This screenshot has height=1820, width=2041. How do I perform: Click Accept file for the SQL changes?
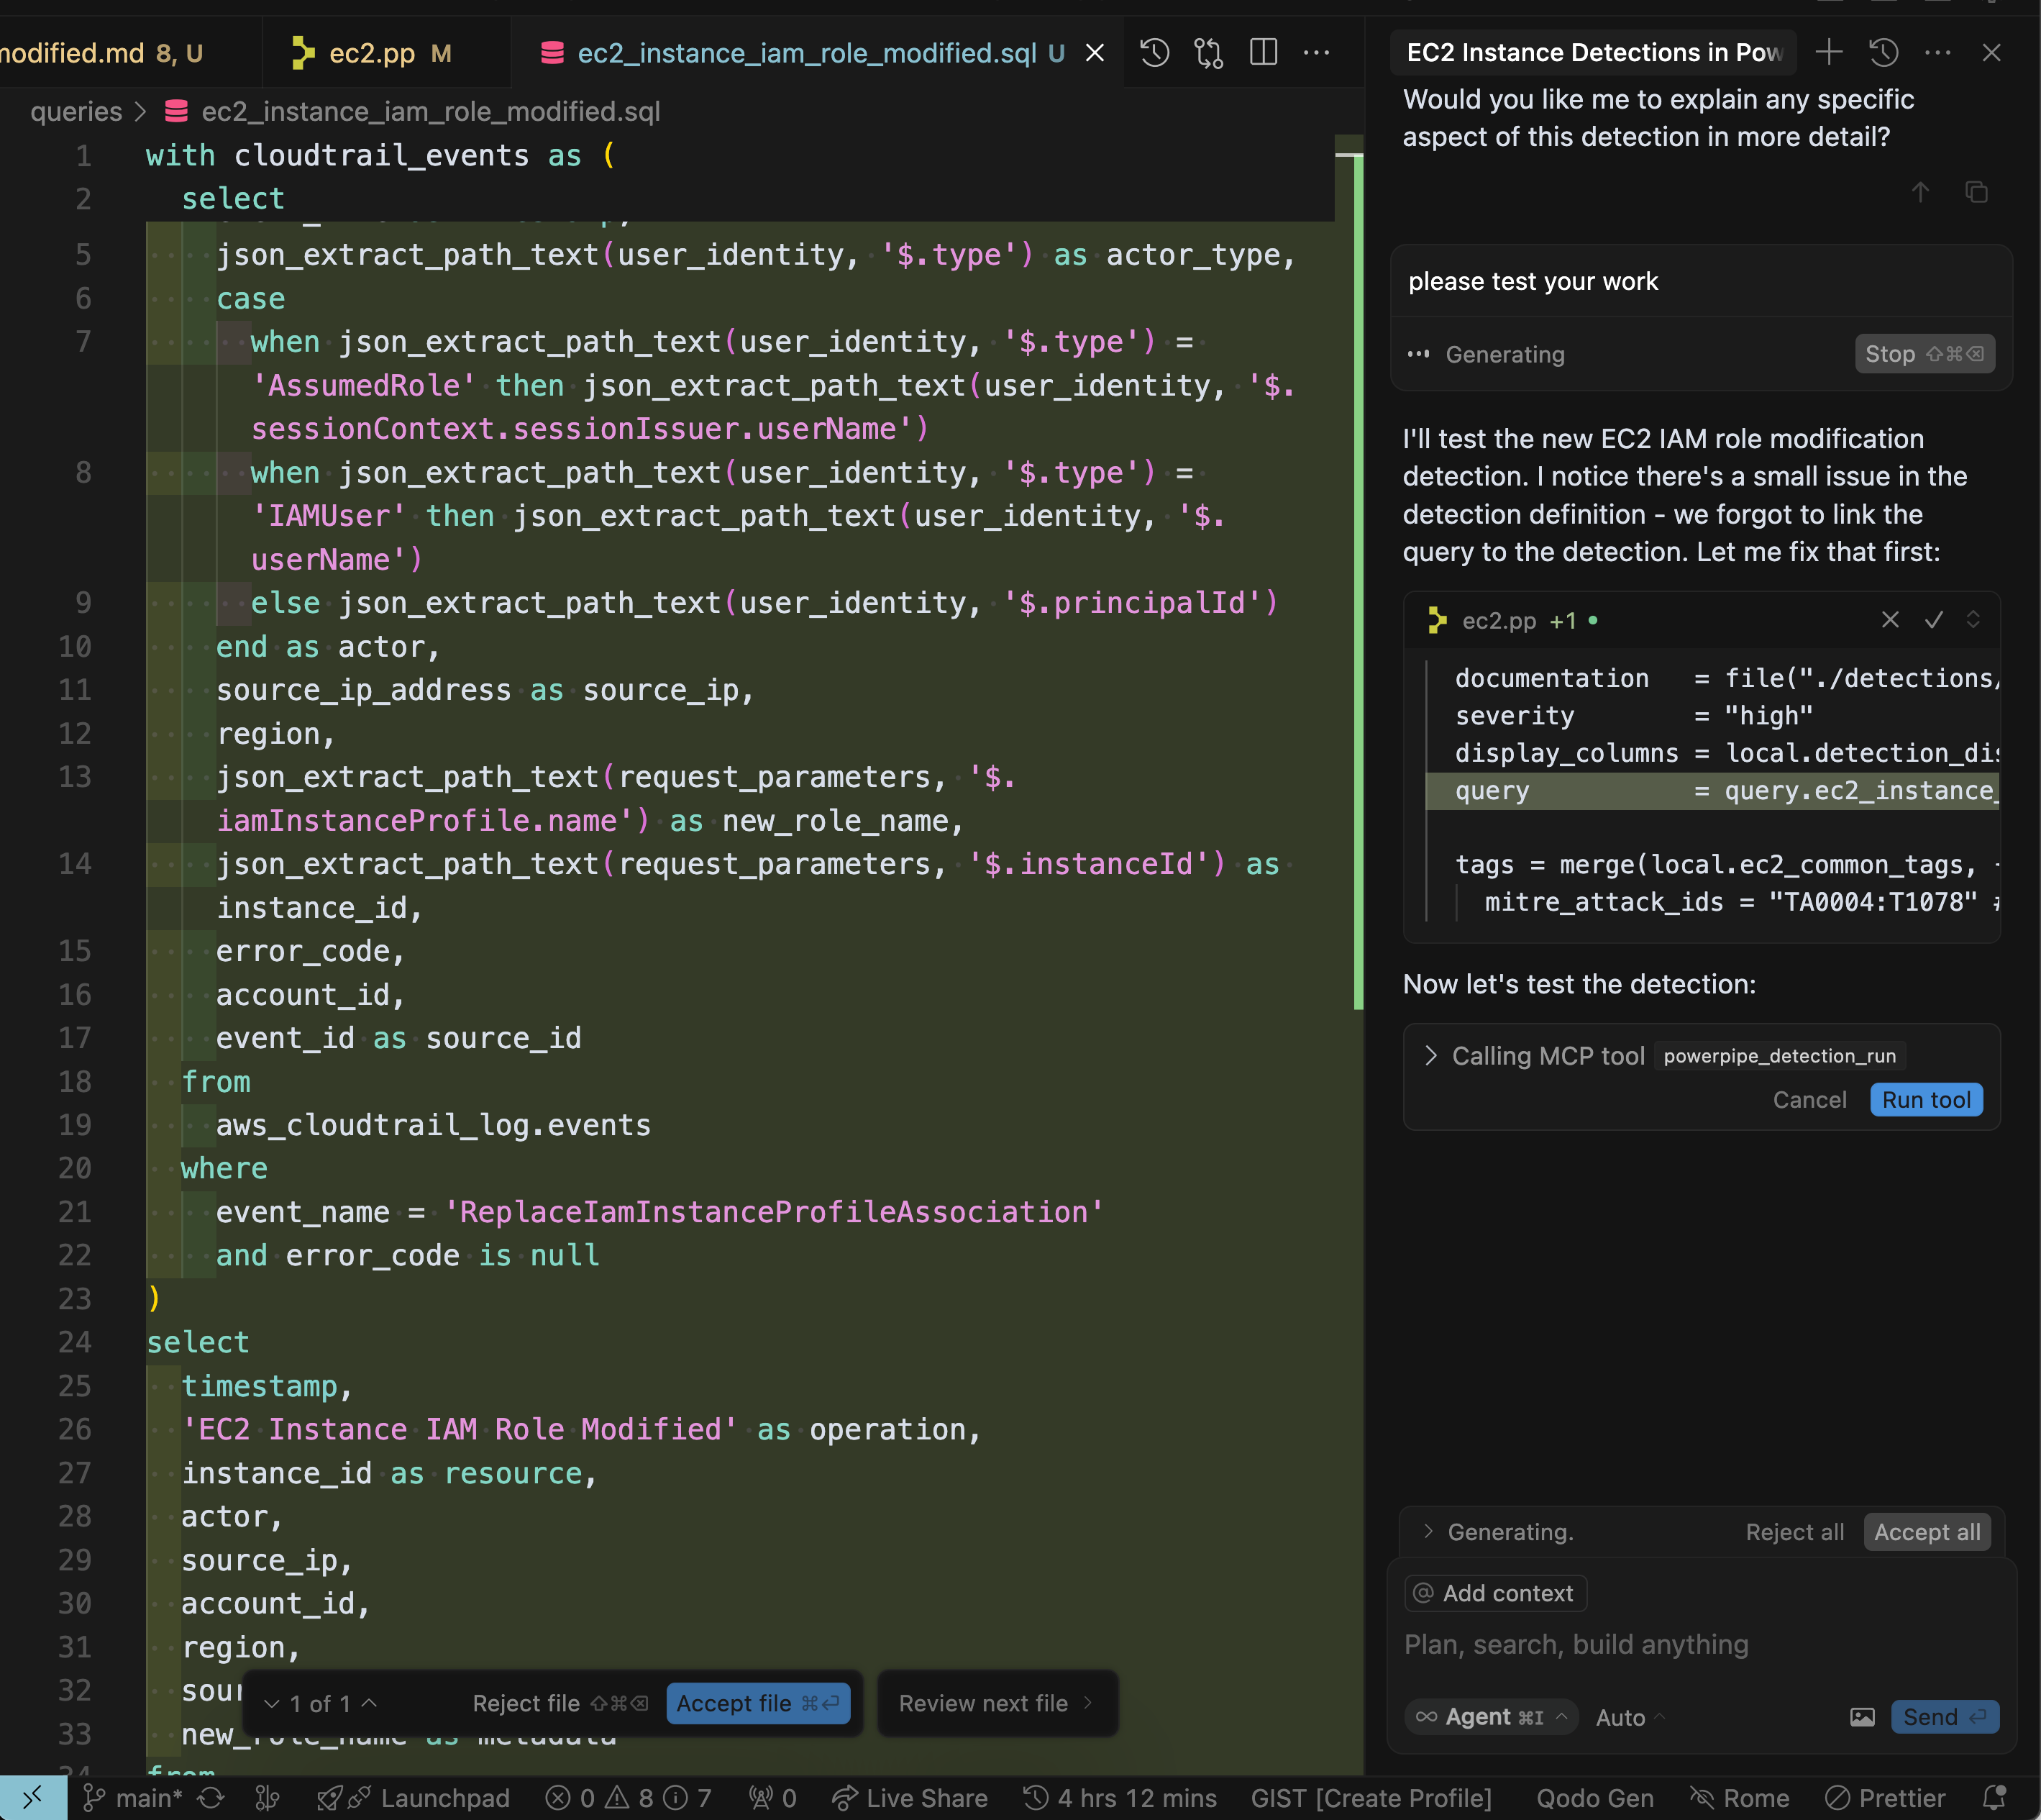[759, 1703]
